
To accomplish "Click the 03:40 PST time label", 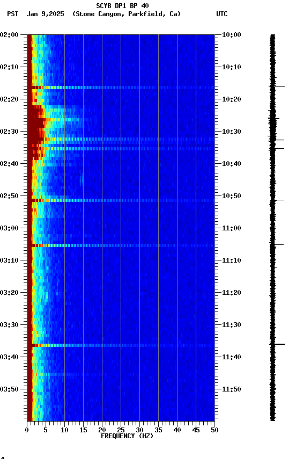I will coord(9,358).
